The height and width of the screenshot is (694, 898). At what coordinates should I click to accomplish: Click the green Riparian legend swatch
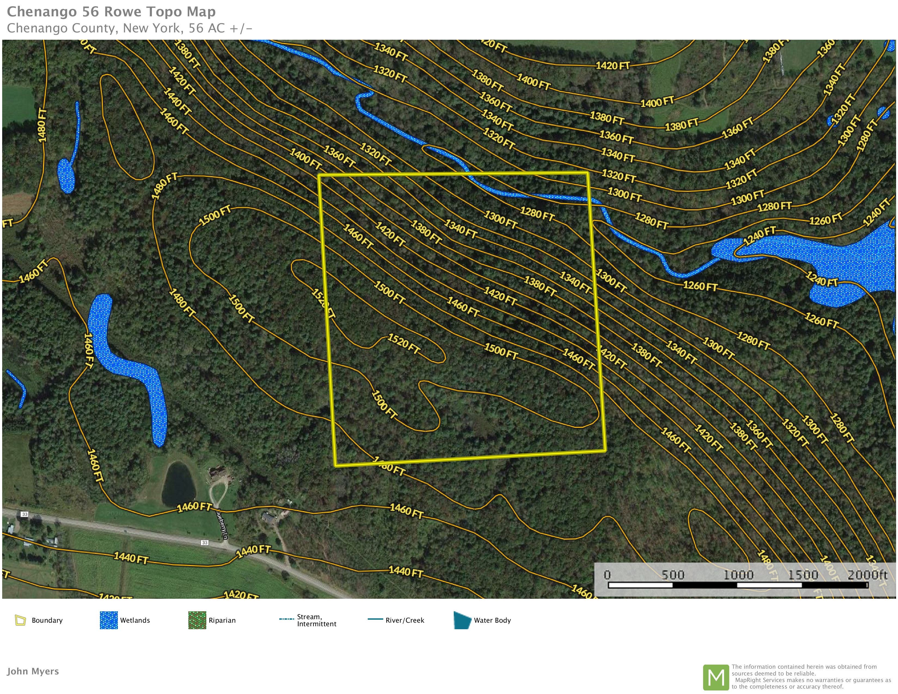click(x=197, y=620)
